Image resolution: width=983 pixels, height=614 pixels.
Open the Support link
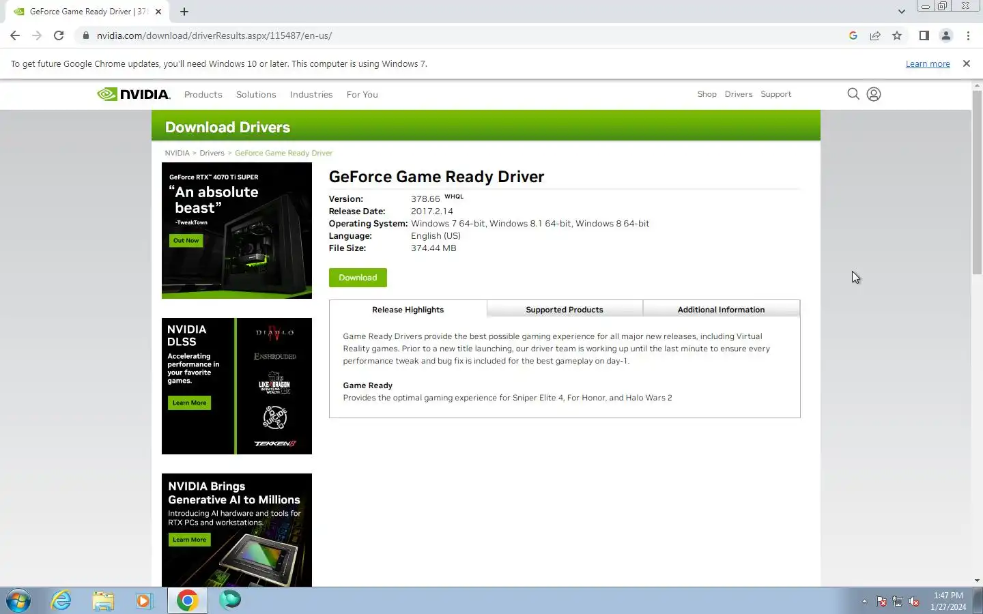tap(776, 94)
